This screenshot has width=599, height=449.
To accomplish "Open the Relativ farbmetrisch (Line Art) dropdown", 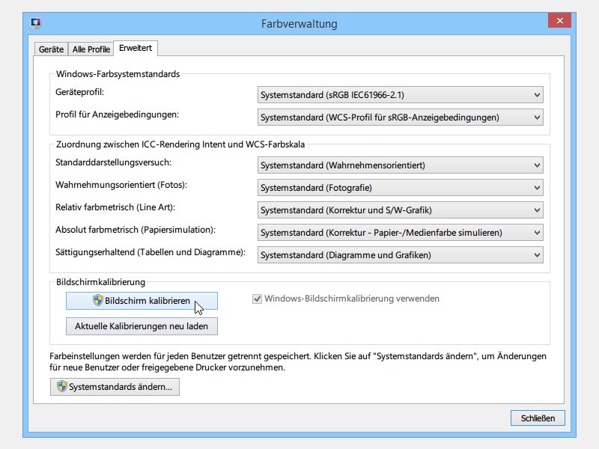I will pos(401,210).
